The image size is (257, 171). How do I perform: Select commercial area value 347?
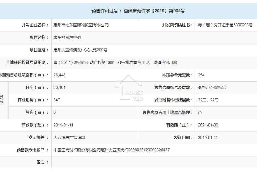pos(57,100)
